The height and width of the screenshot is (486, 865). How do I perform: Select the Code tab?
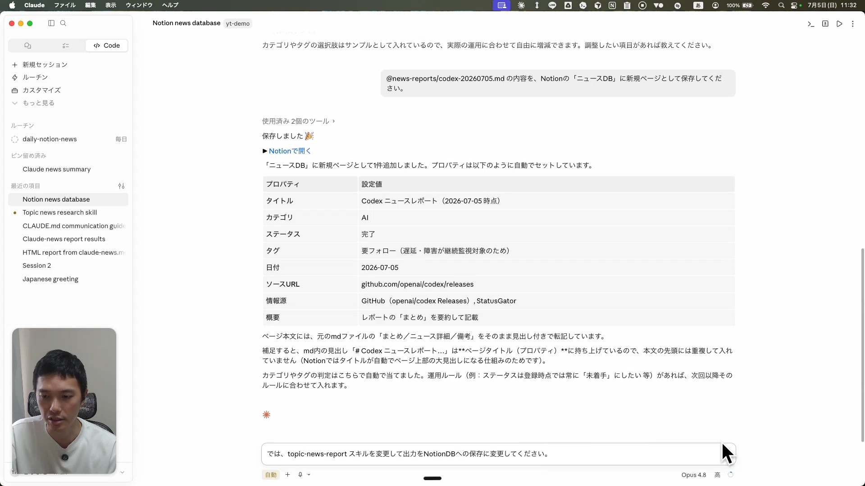click(107, 45)
